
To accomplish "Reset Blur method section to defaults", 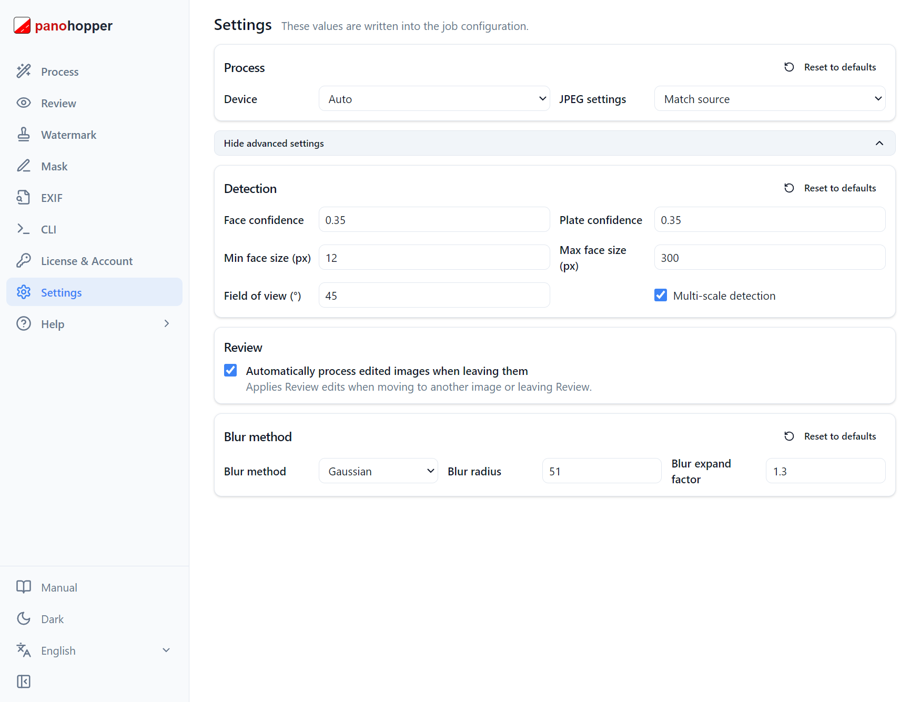I will coord(830,436).
